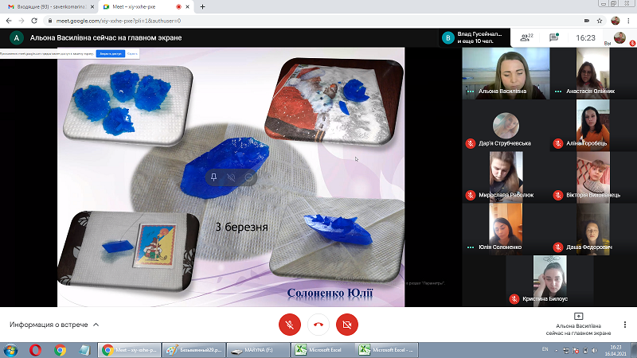Launch Opera from the taskbar
637x358 pixels.
coord(35,350)
